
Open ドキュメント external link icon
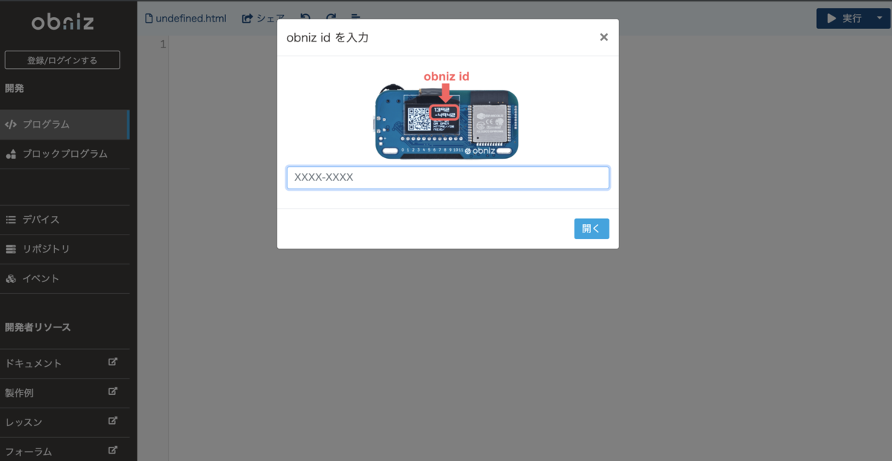[113, 362]
